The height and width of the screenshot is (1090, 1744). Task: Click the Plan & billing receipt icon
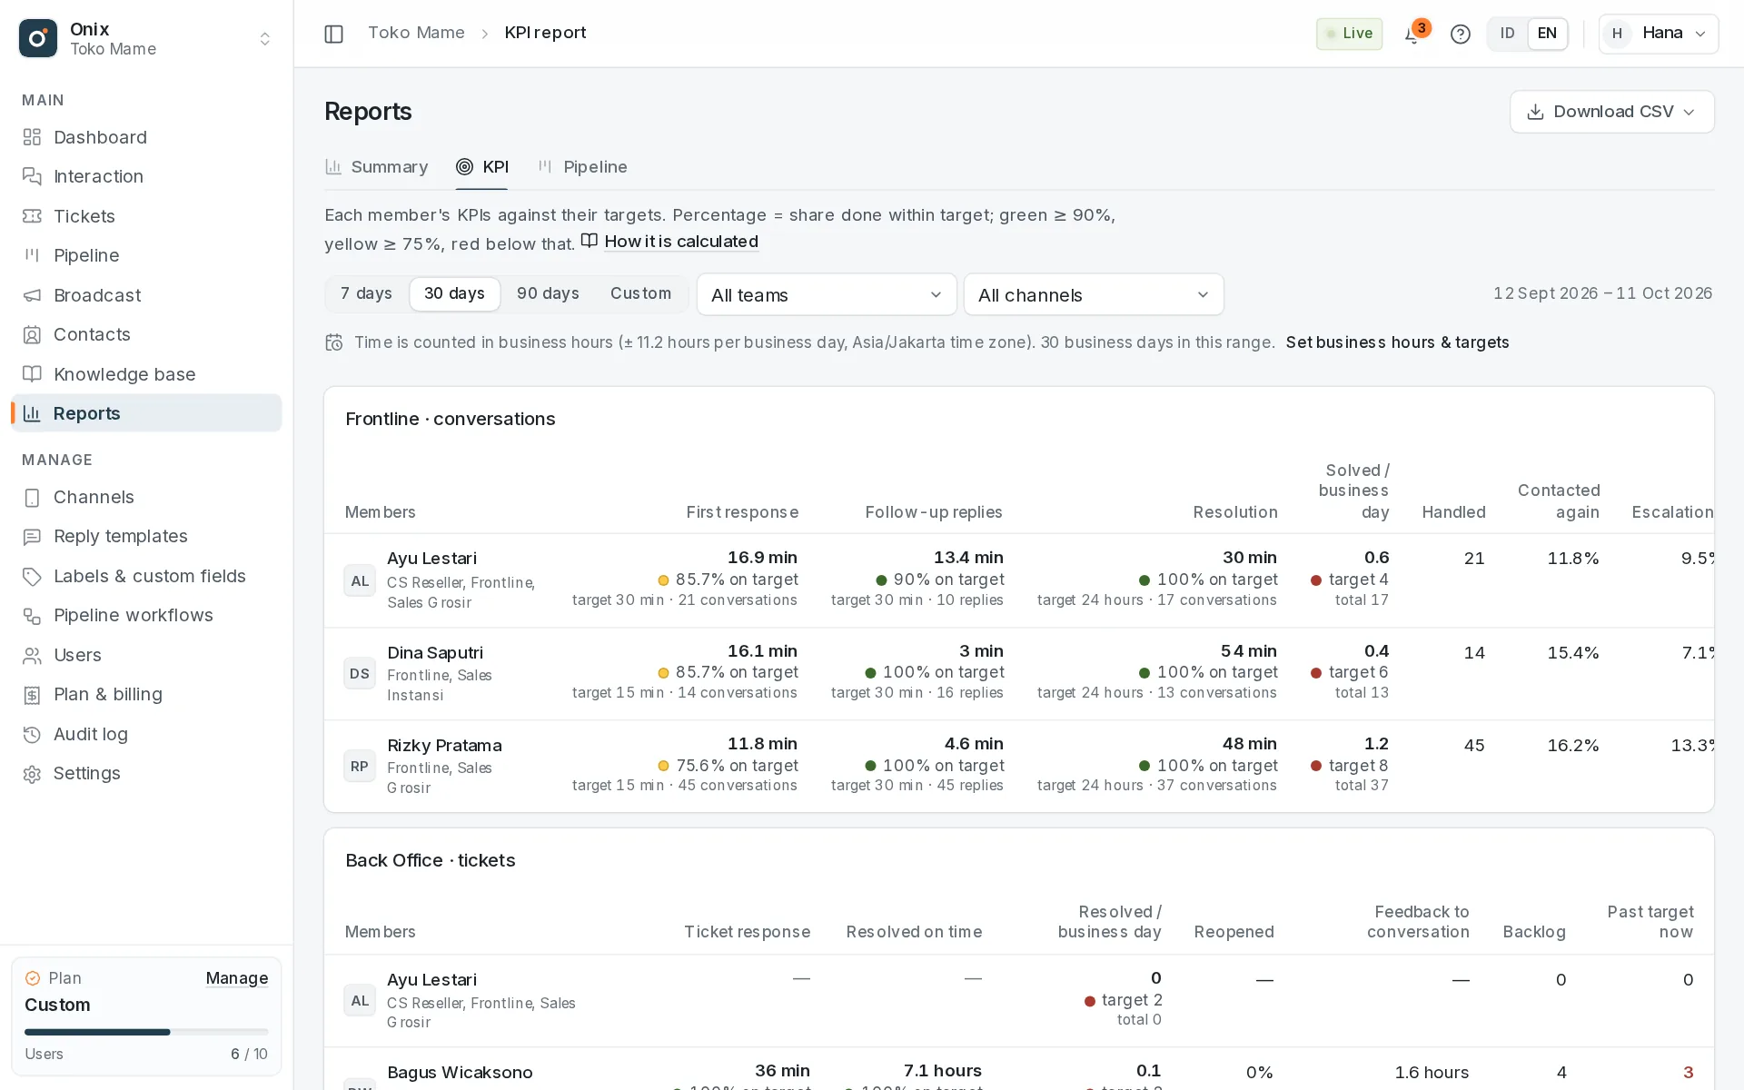[33, 695]
